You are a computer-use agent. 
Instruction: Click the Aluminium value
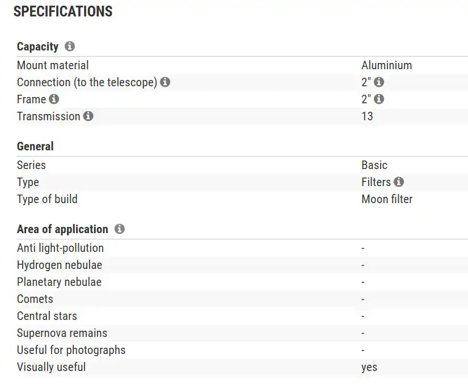(386, 65)
